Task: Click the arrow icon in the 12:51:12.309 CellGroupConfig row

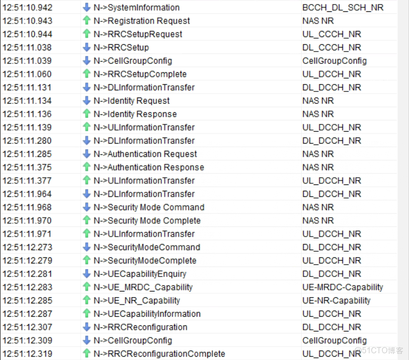Action: [87, 340]
